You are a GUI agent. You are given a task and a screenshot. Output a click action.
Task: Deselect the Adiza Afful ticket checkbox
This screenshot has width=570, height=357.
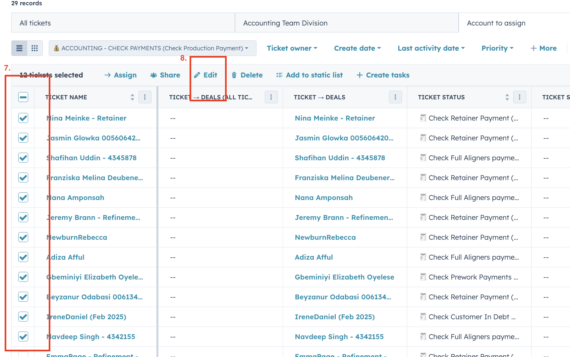pos(23,257)
